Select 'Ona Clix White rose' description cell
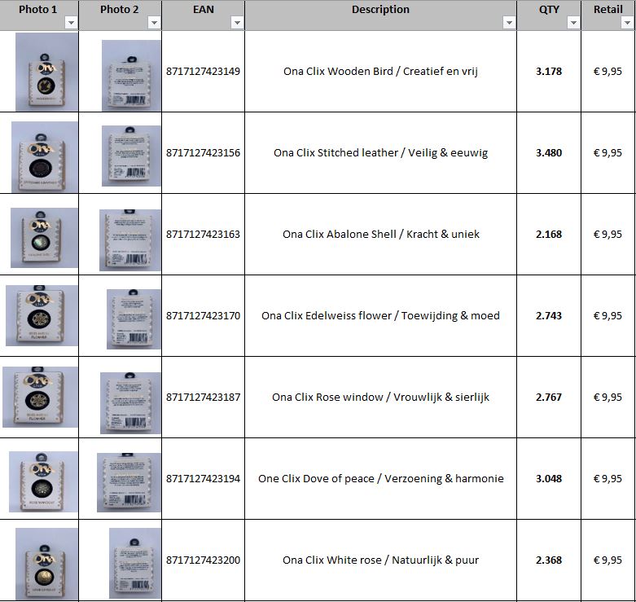 coord(380,560)
